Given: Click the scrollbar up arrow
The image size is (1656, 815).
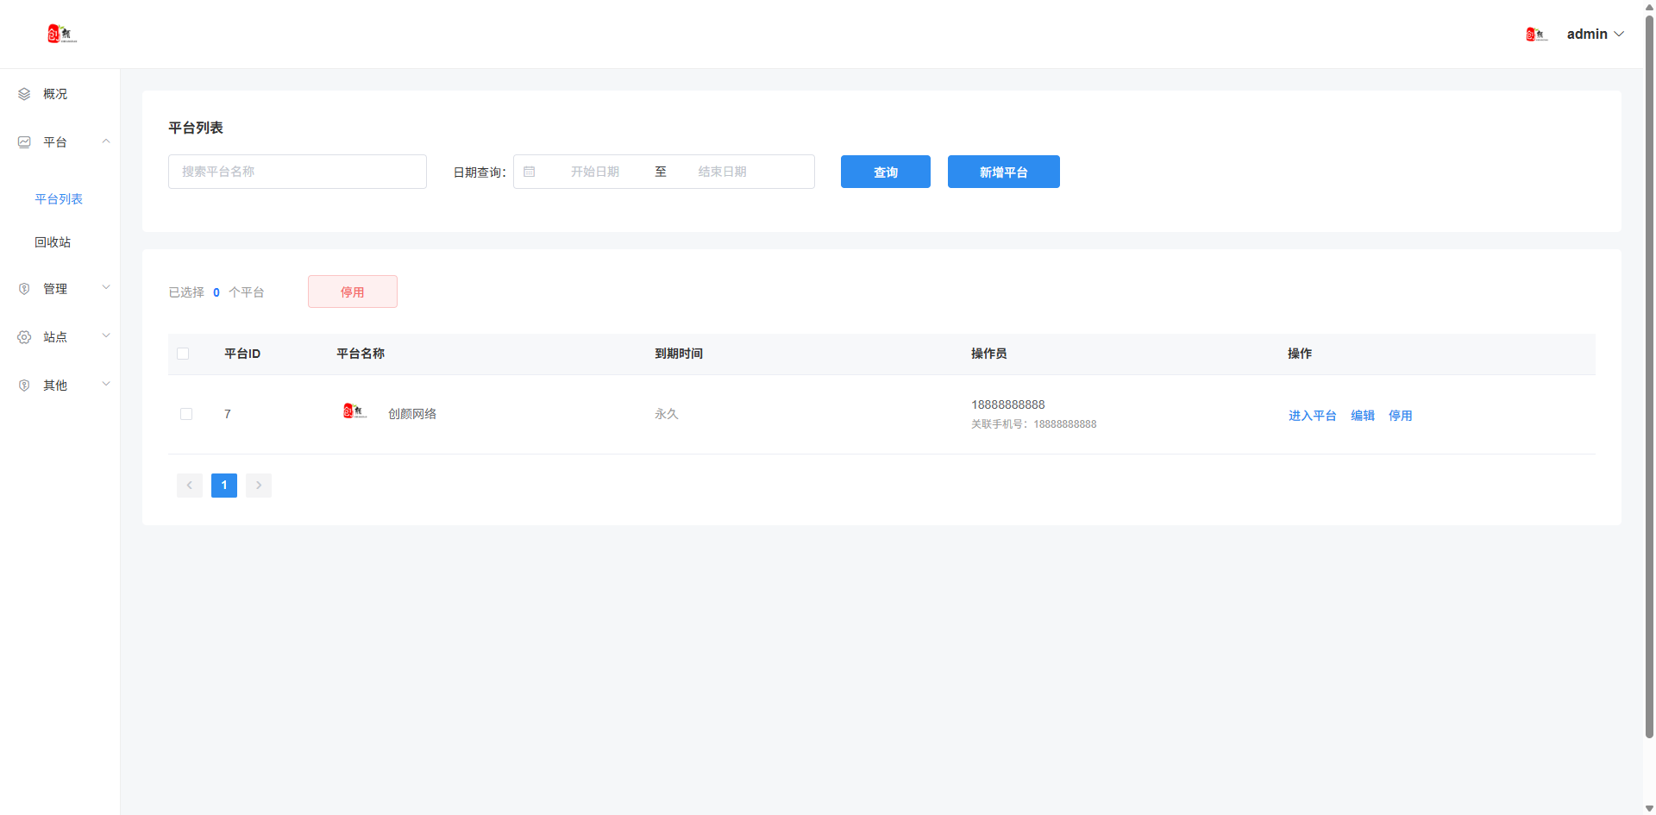Looking at the screenshot, I should [x=1649, y=6].
